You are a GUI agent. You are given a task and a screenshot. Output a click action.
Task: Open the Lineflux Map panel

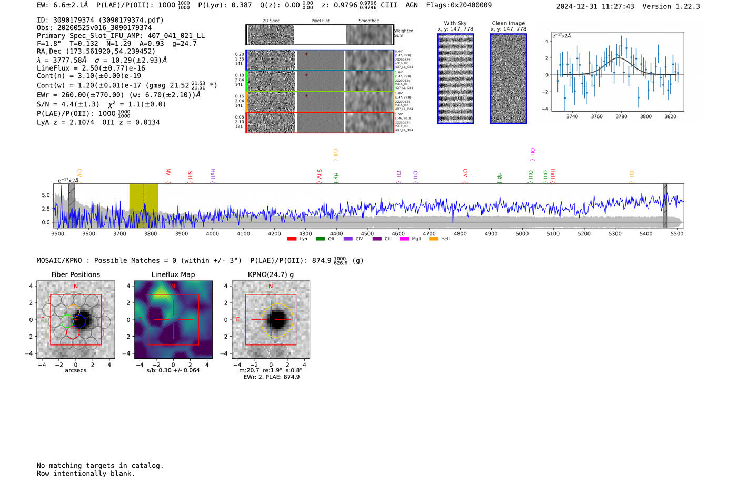click(x=173, y=320)
